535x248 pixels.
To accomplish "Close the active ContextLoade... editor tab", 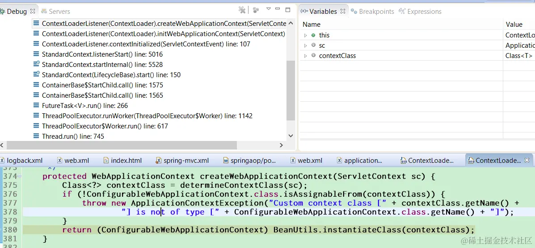I will click(x=527, y=160).
